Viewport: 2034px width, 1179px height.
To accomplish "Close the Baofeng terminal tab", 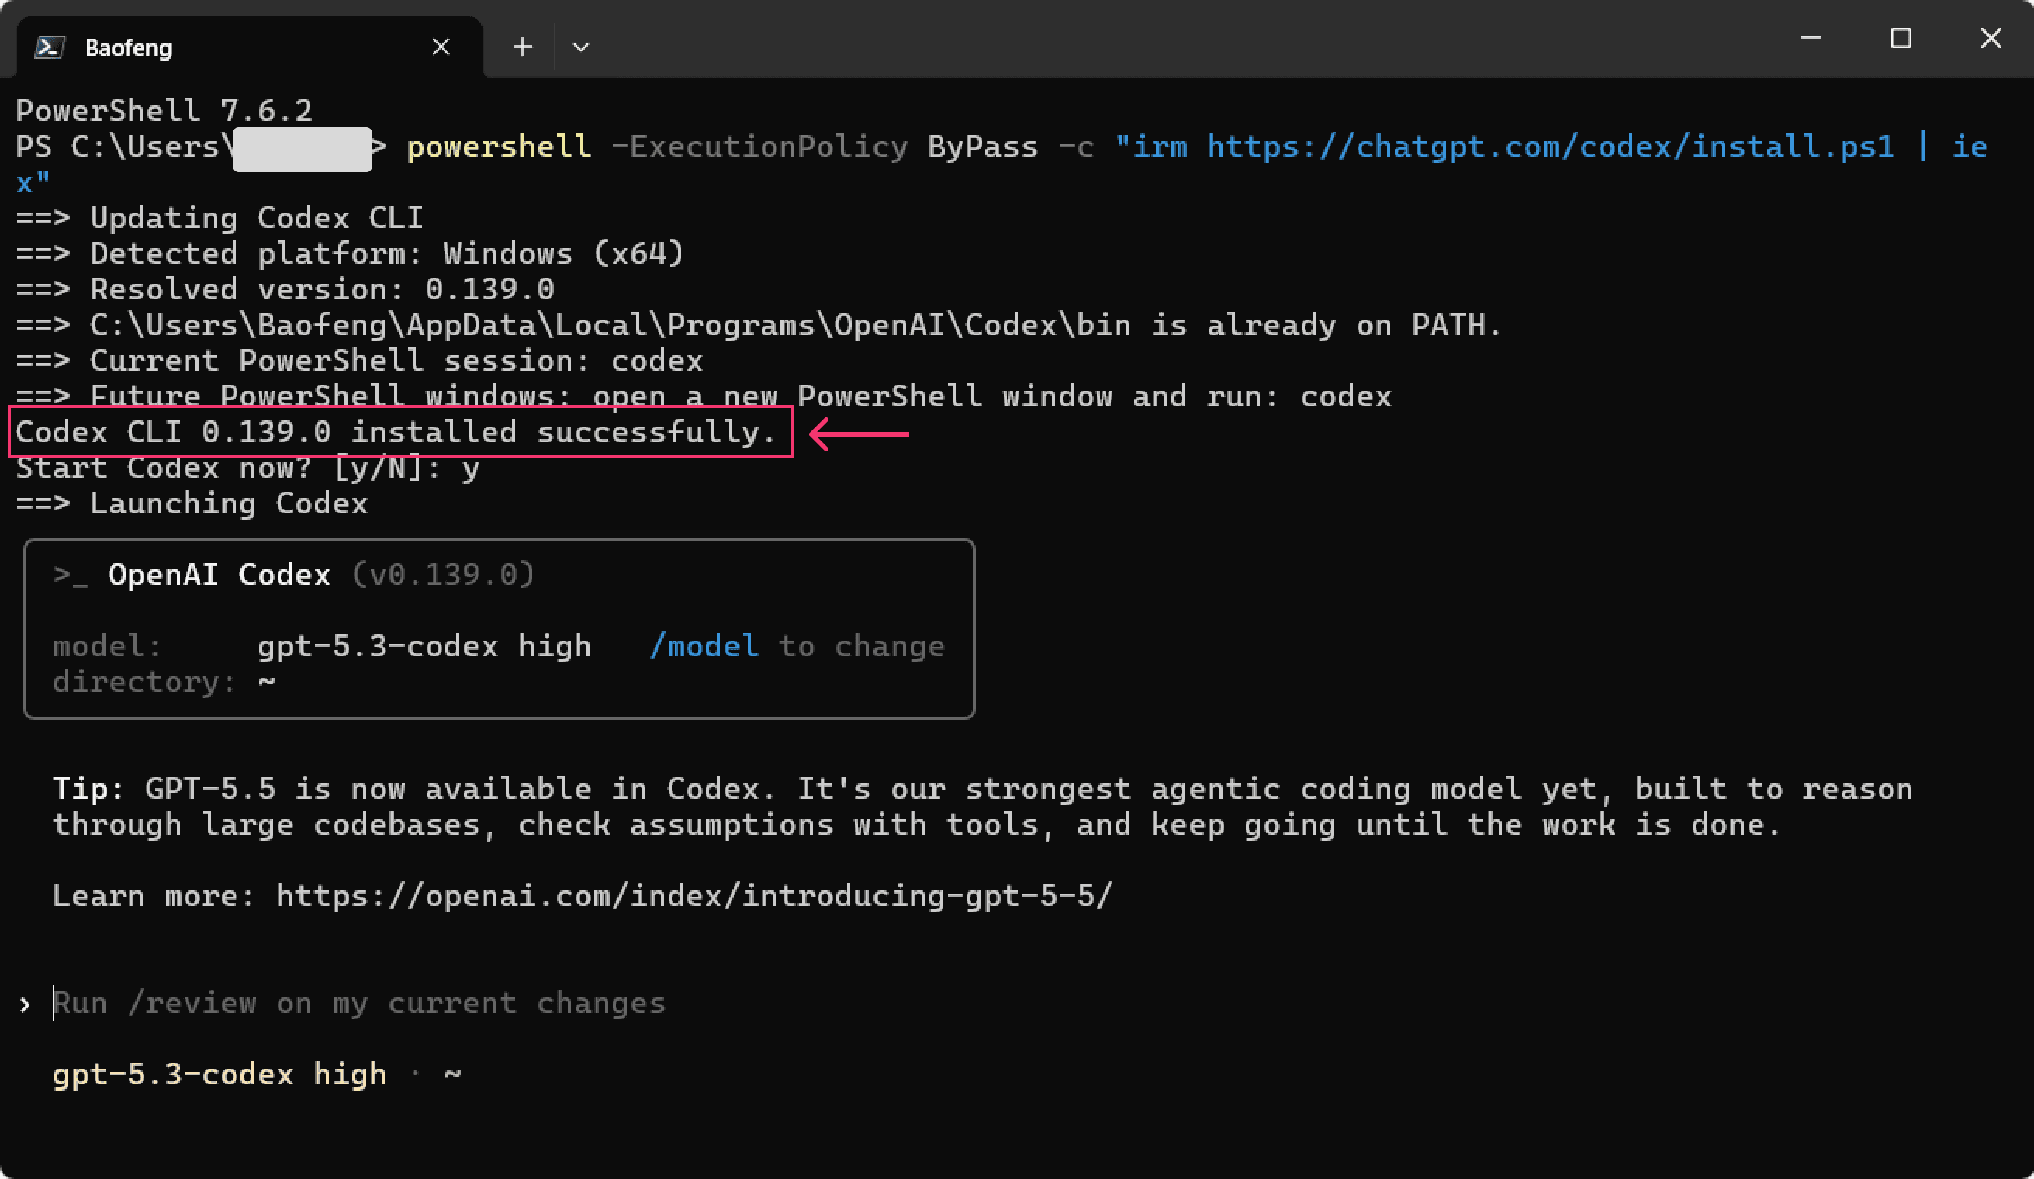I will [x=441, y=47].
